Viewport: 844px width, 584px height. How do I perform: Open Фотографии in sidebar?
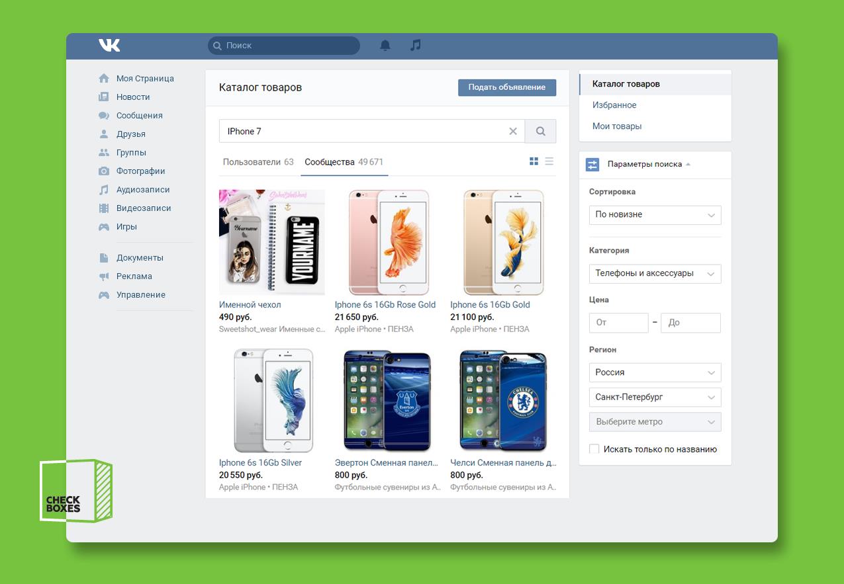[141, 171]
